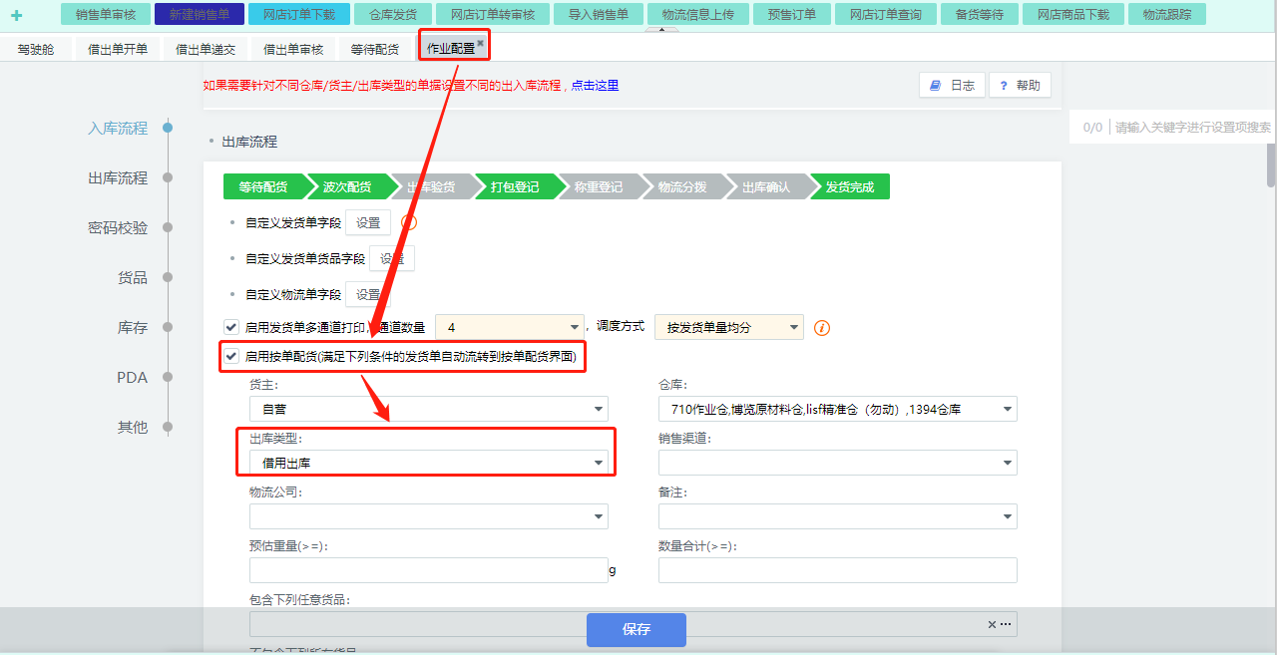
Task: Click 设置 for 自定义发货单货品字段
Action: [x=392, y=259]
